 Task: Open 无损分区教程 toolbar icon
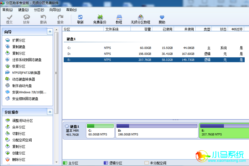point(140,19)
